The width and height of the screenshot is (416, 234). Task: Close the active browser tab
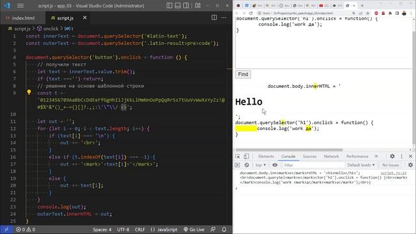tap(354, 6)
